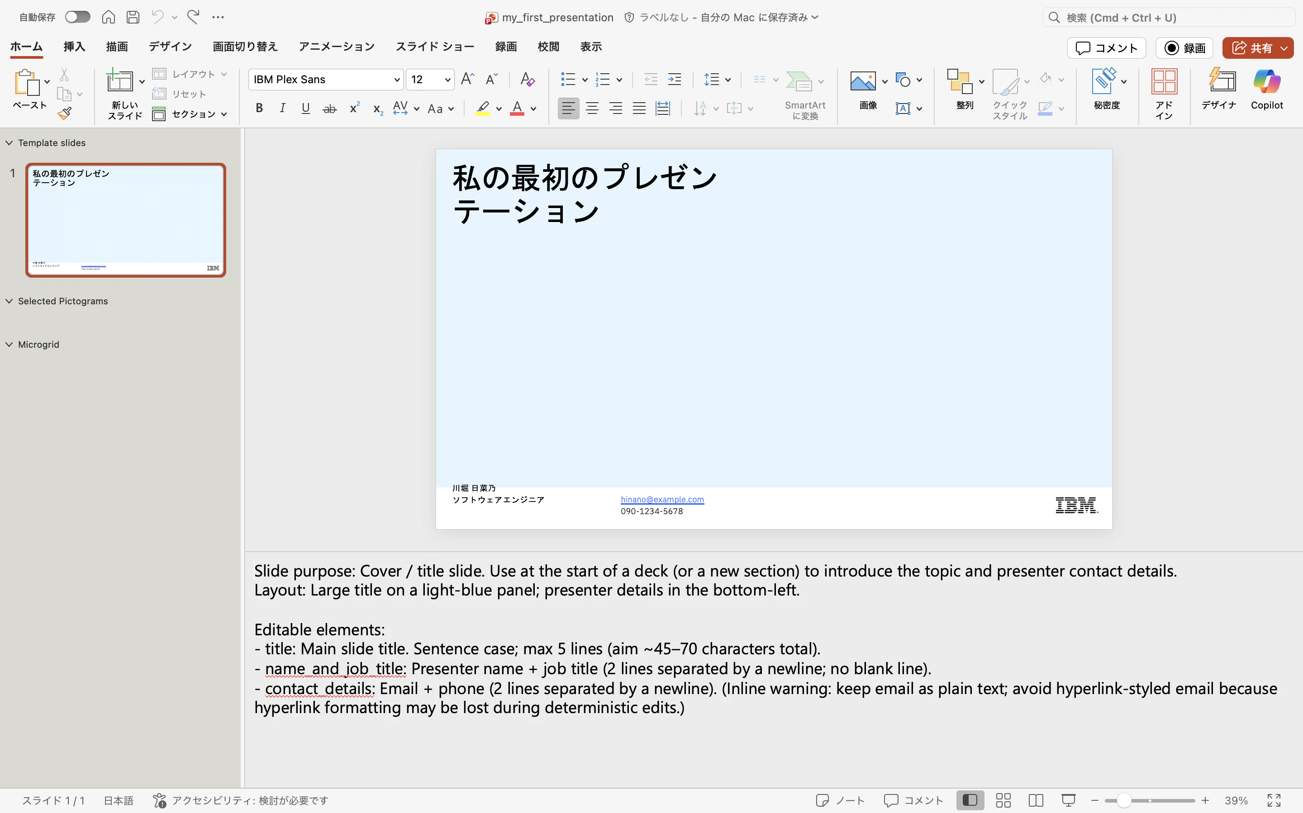Image resolution: width=1303 pixels, height=813 pixels.
Task: Open the line spacing dropdown
Action: click(x=718, y=80)
